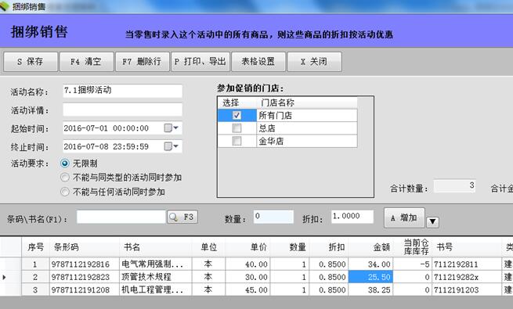Expand the arrow next to 增加 button

pyautogui.click(x=432, y=222)
